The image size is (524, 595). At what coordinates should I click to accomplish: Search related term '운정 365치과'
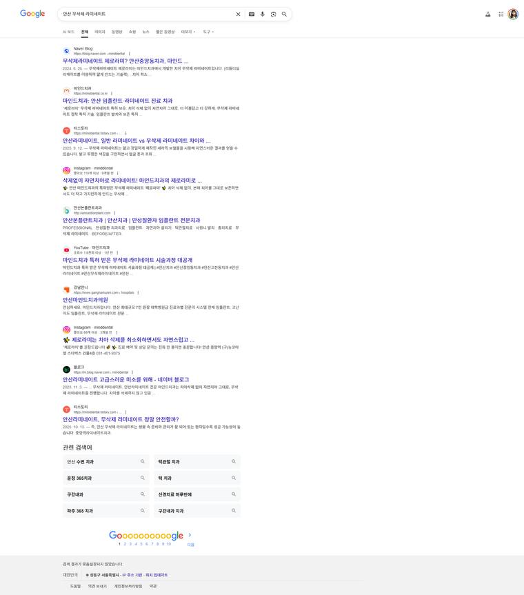(106, 478)
